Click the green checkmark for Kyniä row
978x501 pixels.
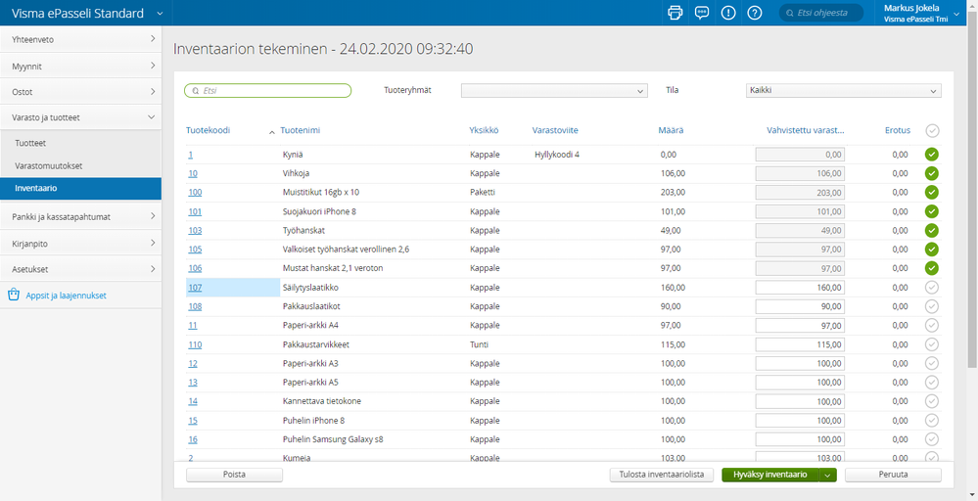point(932,154)
